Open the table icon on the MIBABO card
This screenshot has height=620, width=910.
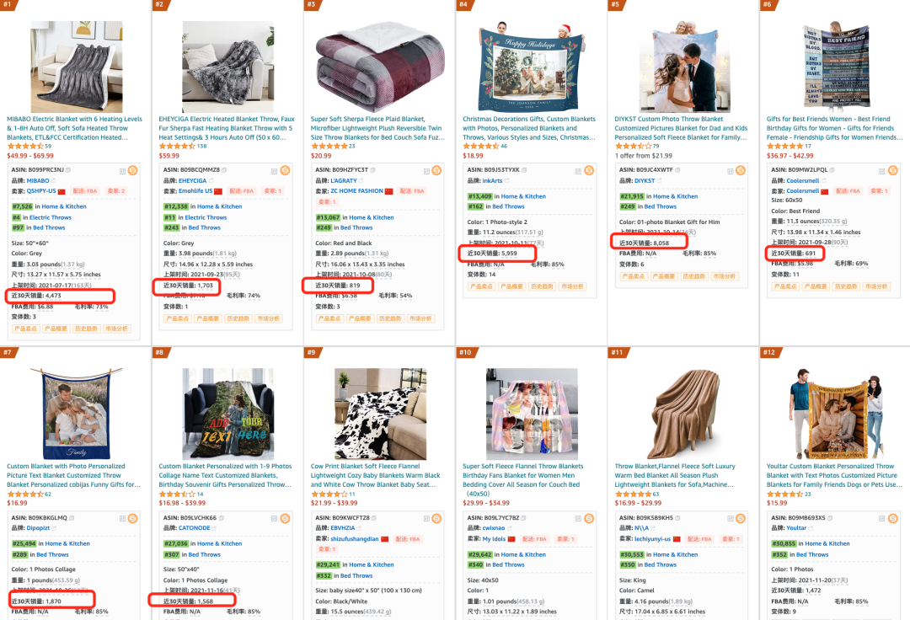pyautogui.click(x=122, y=171)
